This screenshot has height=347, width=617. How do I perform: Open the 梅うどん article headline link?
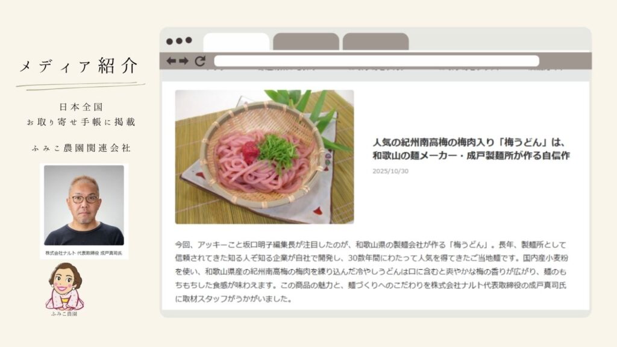point(471,149)
